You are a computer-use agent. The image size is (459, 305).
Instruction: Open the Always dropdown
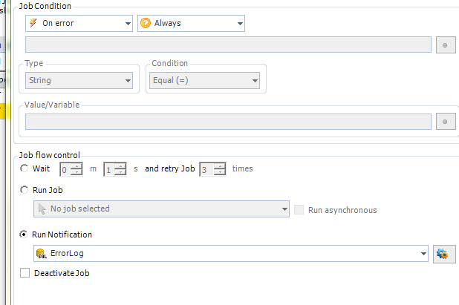pyautogui.click(x=239, y=23)
